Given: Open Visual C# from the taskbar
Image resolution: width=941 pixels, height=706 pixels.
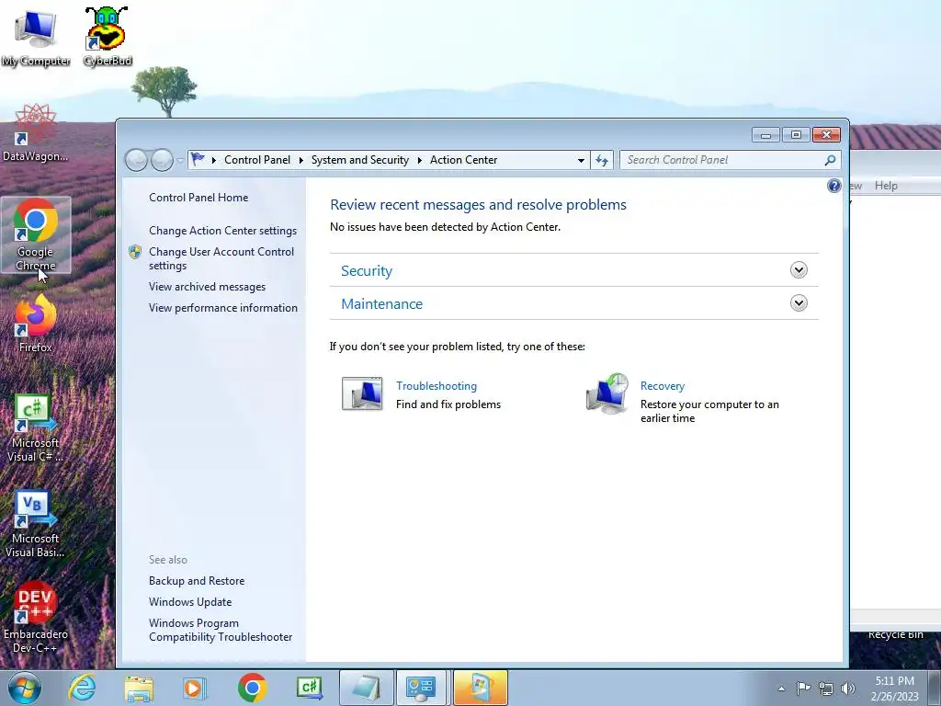Looking at the screenshot, I should click(x=310, y=688).
